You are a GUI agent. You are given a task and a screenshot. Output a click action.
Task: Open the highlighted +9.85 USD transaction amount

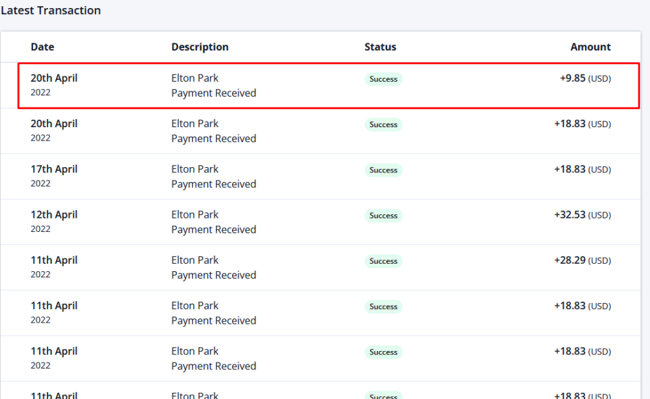[x=584, y=78]
